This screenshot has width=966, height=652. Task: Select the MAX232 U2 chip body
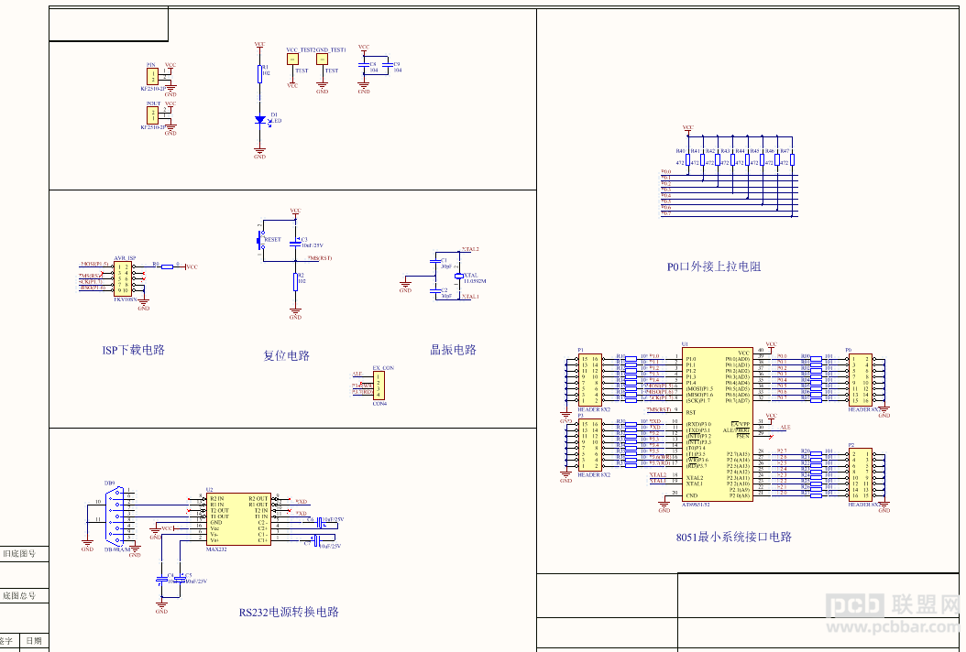point(238,519)
